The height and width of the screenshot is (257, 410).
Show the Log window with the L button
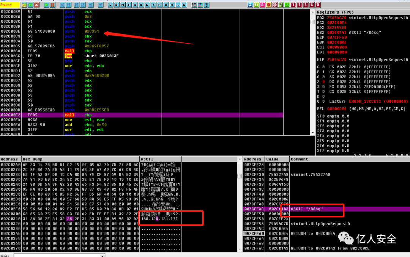pos(110,5)
